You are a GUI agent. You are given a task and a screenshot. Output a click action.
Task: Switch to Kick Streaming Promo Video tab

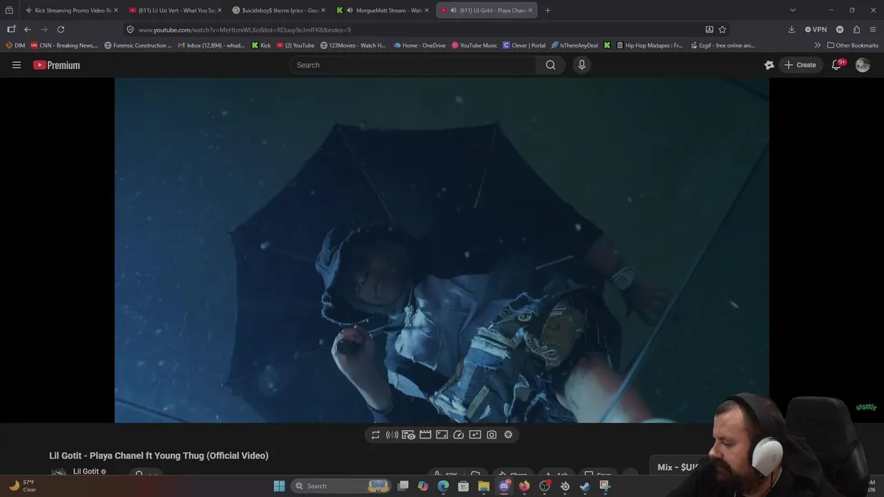(x=71, y=10)
